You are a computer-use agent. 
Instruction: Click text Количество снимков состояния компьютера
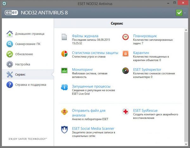(x=154, y=75)
